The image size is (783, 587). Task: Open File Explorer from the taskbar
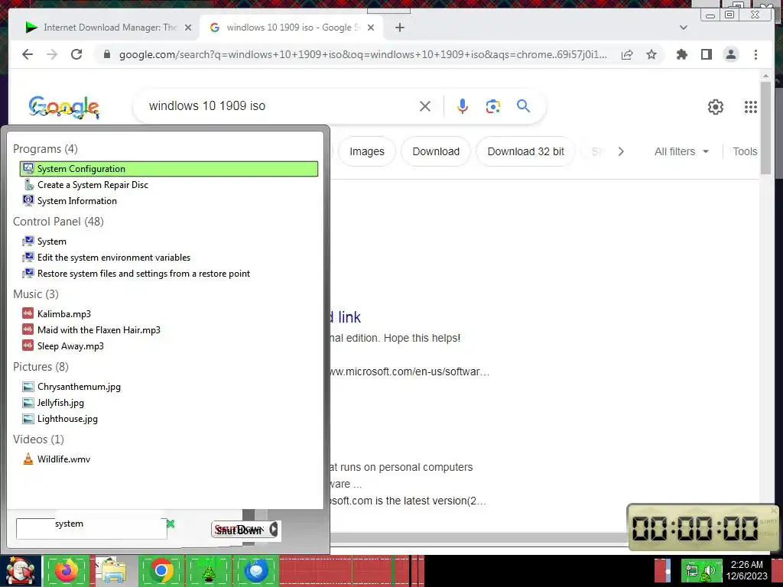113,570
